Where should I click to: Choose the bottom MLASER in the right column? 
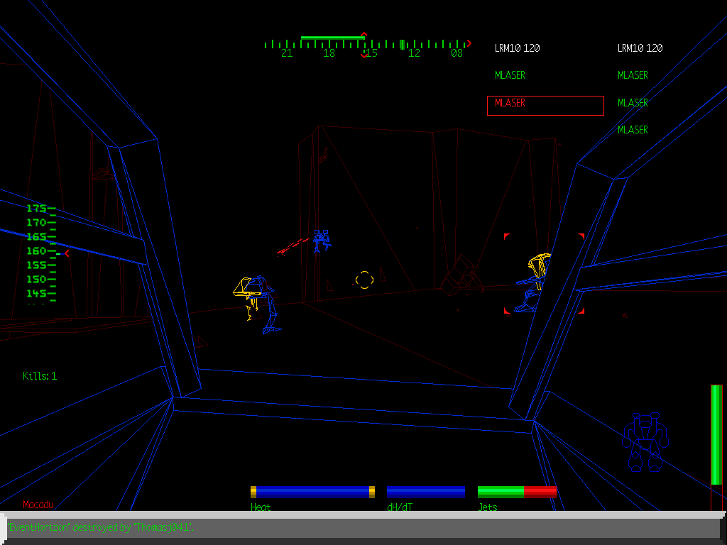click(633, 130)
